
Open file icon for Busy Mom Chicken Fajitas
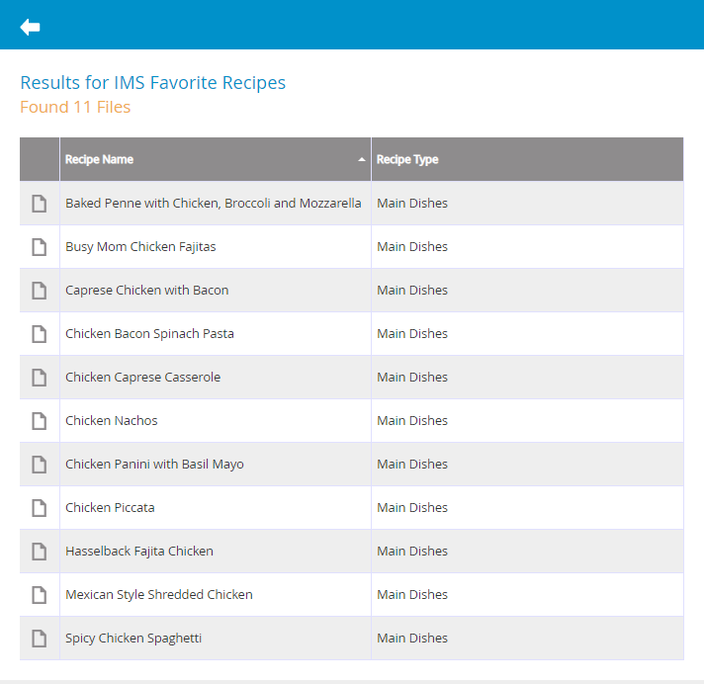(x=40, y=247)
